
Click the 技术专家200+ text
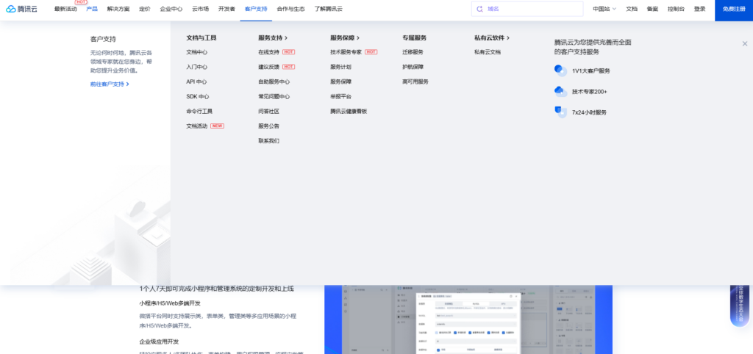click(x=589, y=91)
